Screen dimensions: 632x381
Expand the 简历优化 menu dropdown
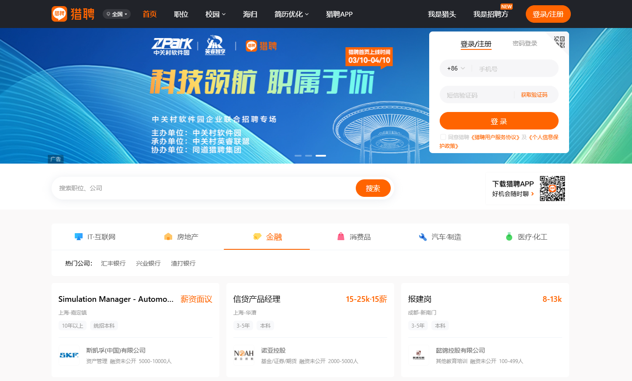coord(292,14)
